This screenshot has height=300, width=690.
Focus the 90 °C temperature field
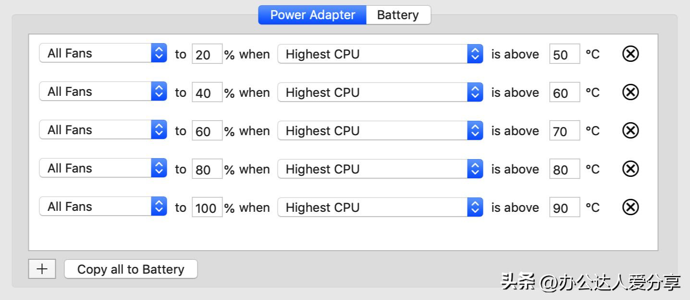coord(564,208)
